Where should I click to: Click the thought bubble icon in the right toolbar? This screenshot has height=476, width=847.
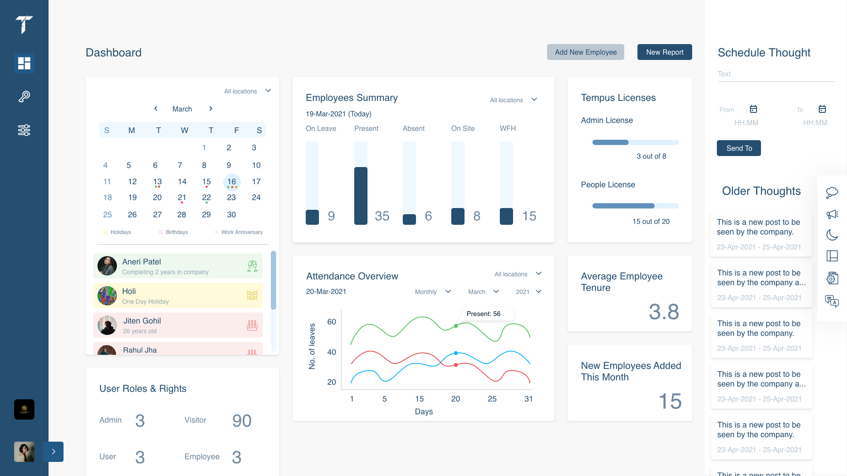tap(832, 192)
